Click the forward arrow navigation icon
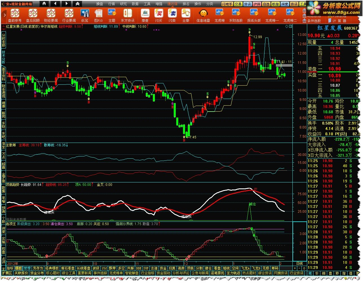Screen dimensions: 363x283 coord(66,4)
